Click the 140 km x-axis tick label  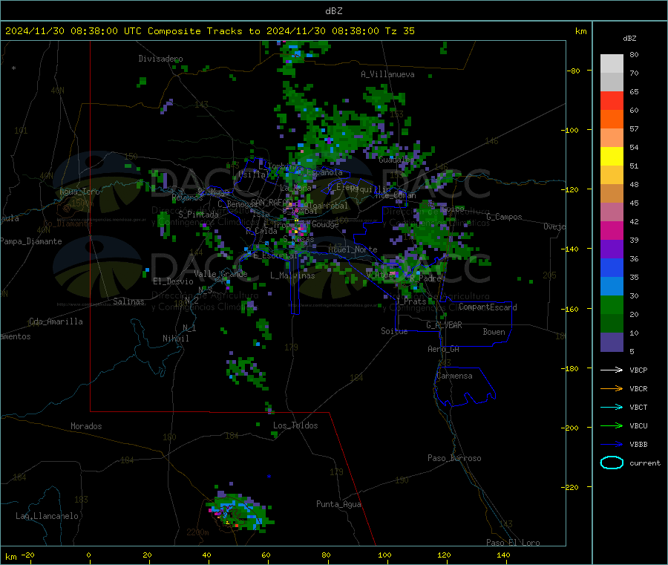point(503,555)
